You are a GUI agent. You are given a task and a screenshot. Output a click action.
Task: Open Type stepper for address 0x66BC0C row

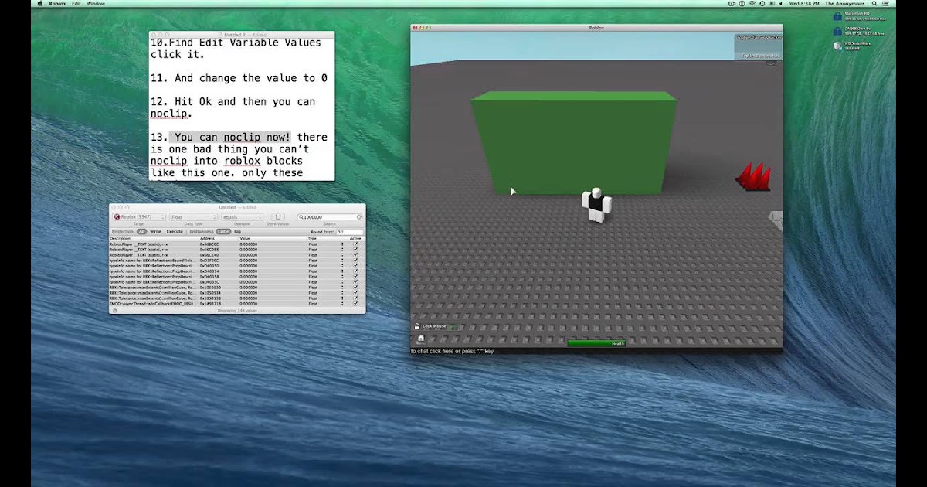coord(342,243)
